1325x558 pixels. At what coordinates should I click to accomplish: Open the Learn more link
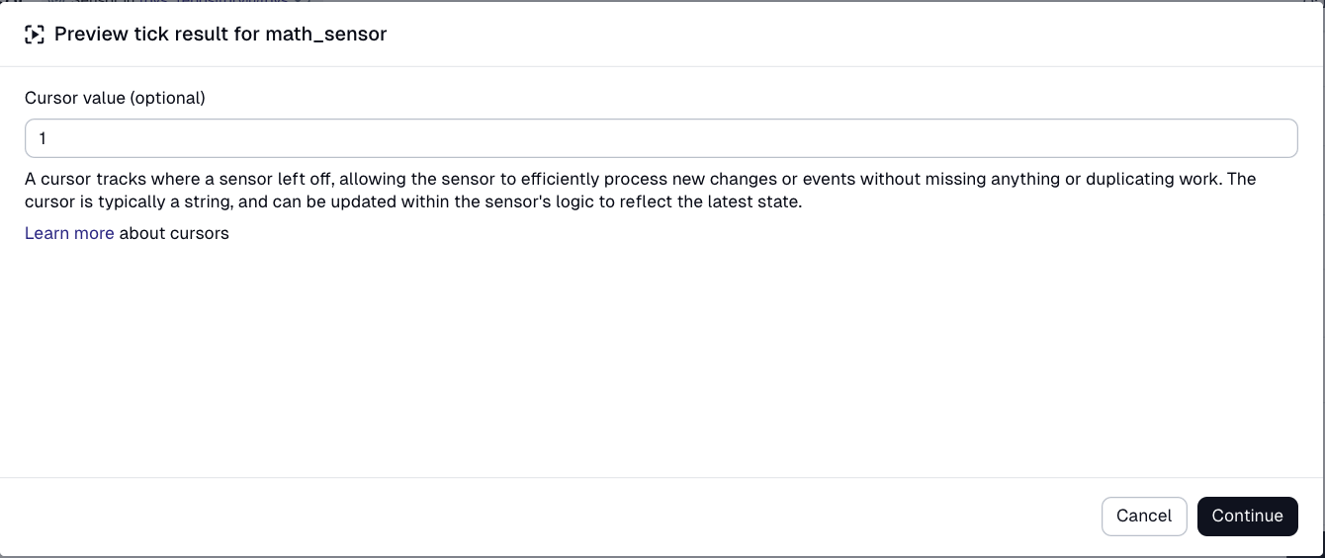tap(69, 233)
